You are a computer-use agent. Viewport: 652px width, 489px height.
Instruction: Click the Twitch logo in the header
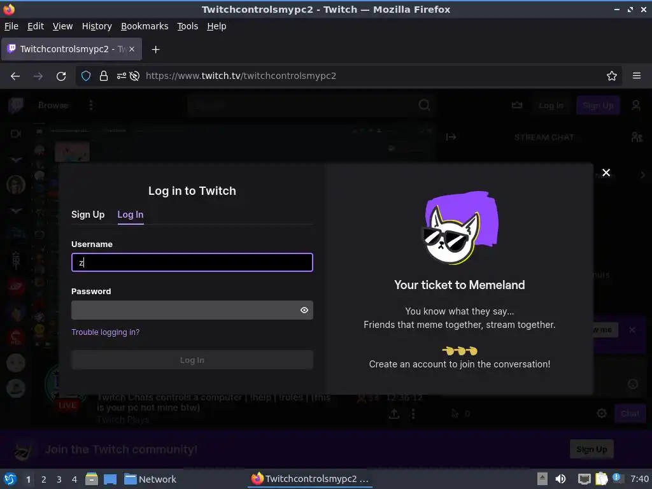pyautogui.click(x=16, y=106)
